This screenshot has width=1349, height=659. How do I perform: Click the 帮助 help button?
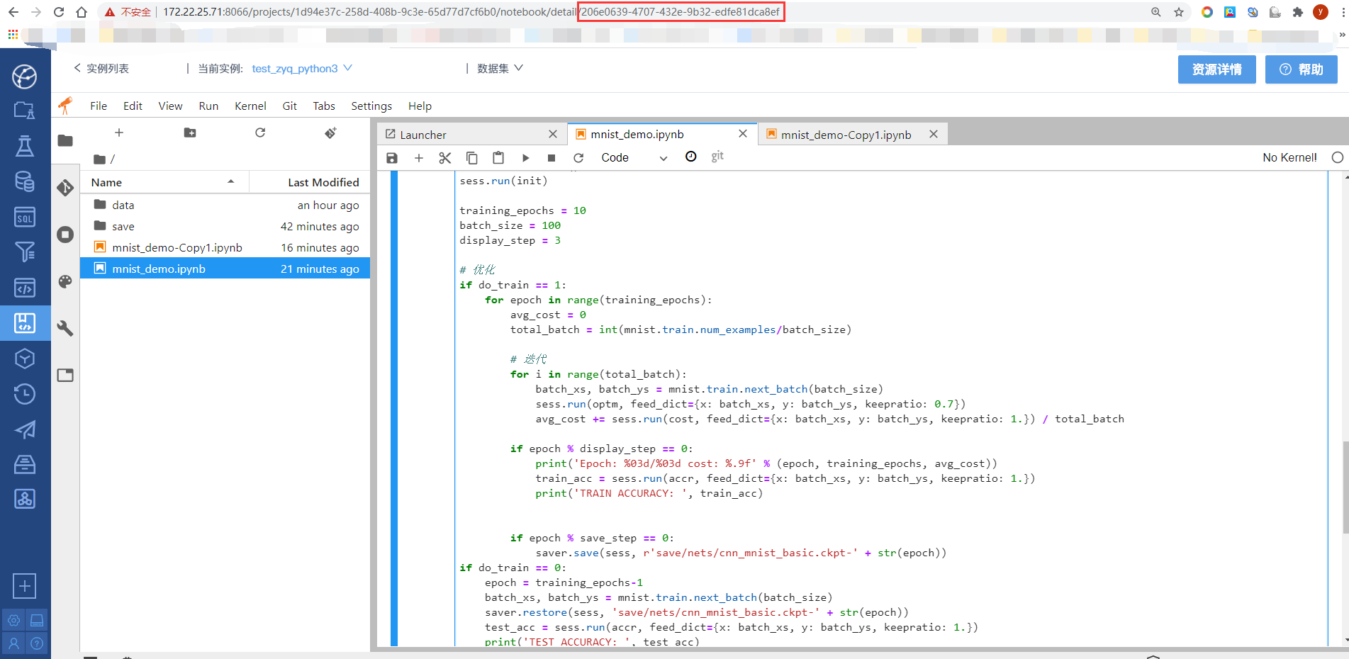click(x=1301, y=69)
